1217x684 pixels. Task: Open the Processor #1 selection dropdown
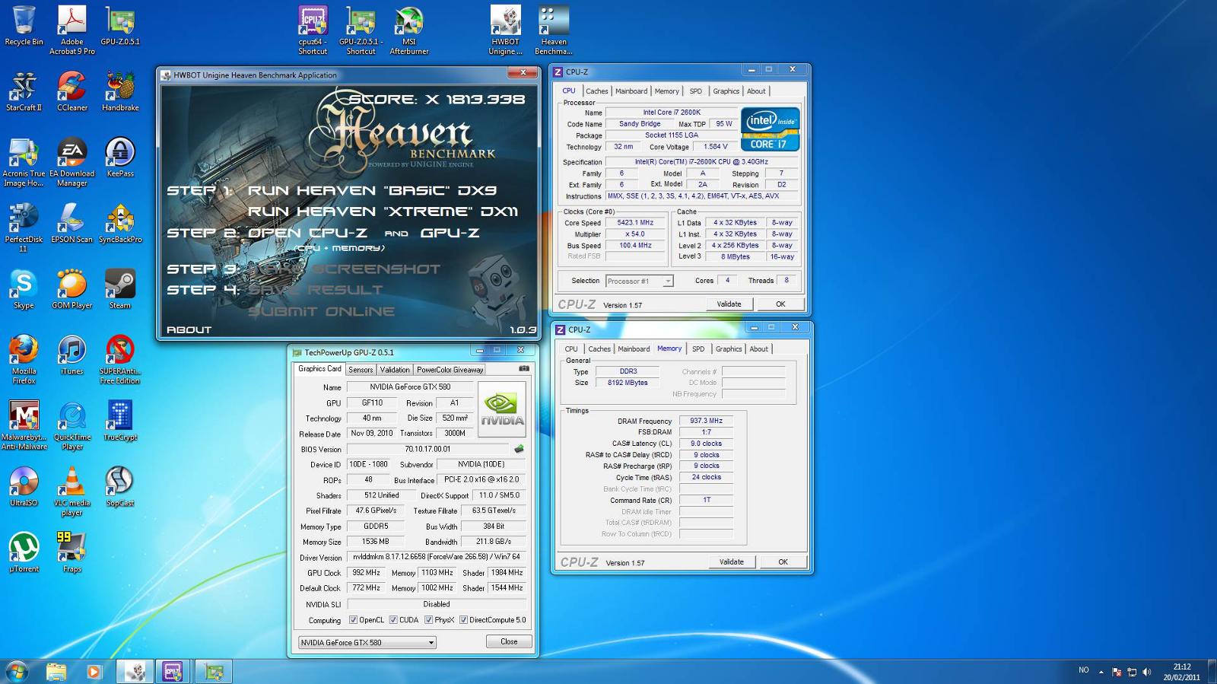coord(639,281)
